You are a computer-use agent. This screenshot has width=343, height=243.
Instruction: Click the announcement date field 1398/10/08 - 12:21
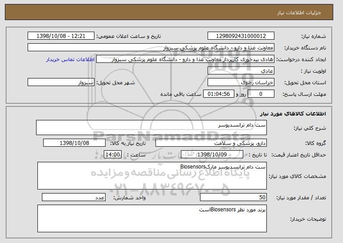coord(61,36)
